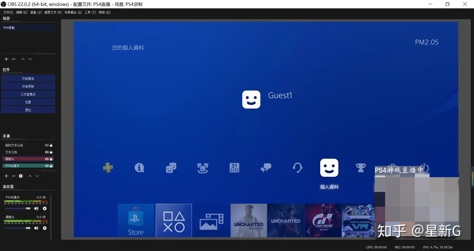Hide PS4采集卡 source via eye icon
This screenshot has height=251, width=474.
click(47, 166)
